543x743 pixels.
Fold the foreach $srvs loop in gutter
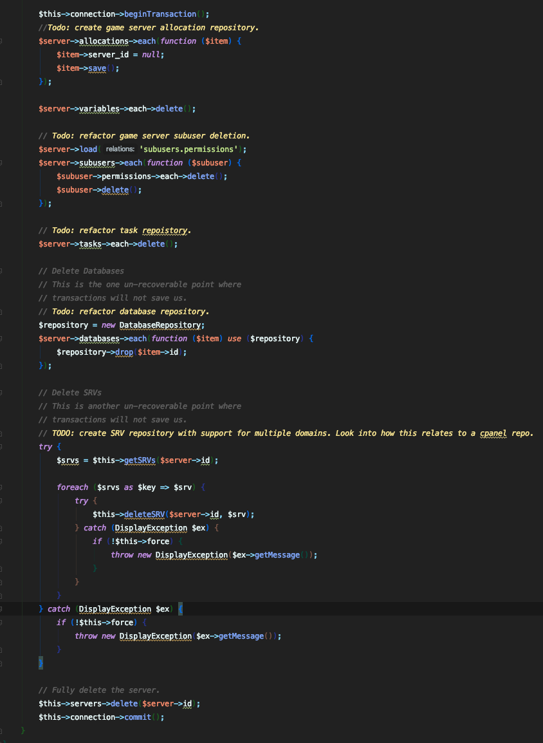(2, 487)
